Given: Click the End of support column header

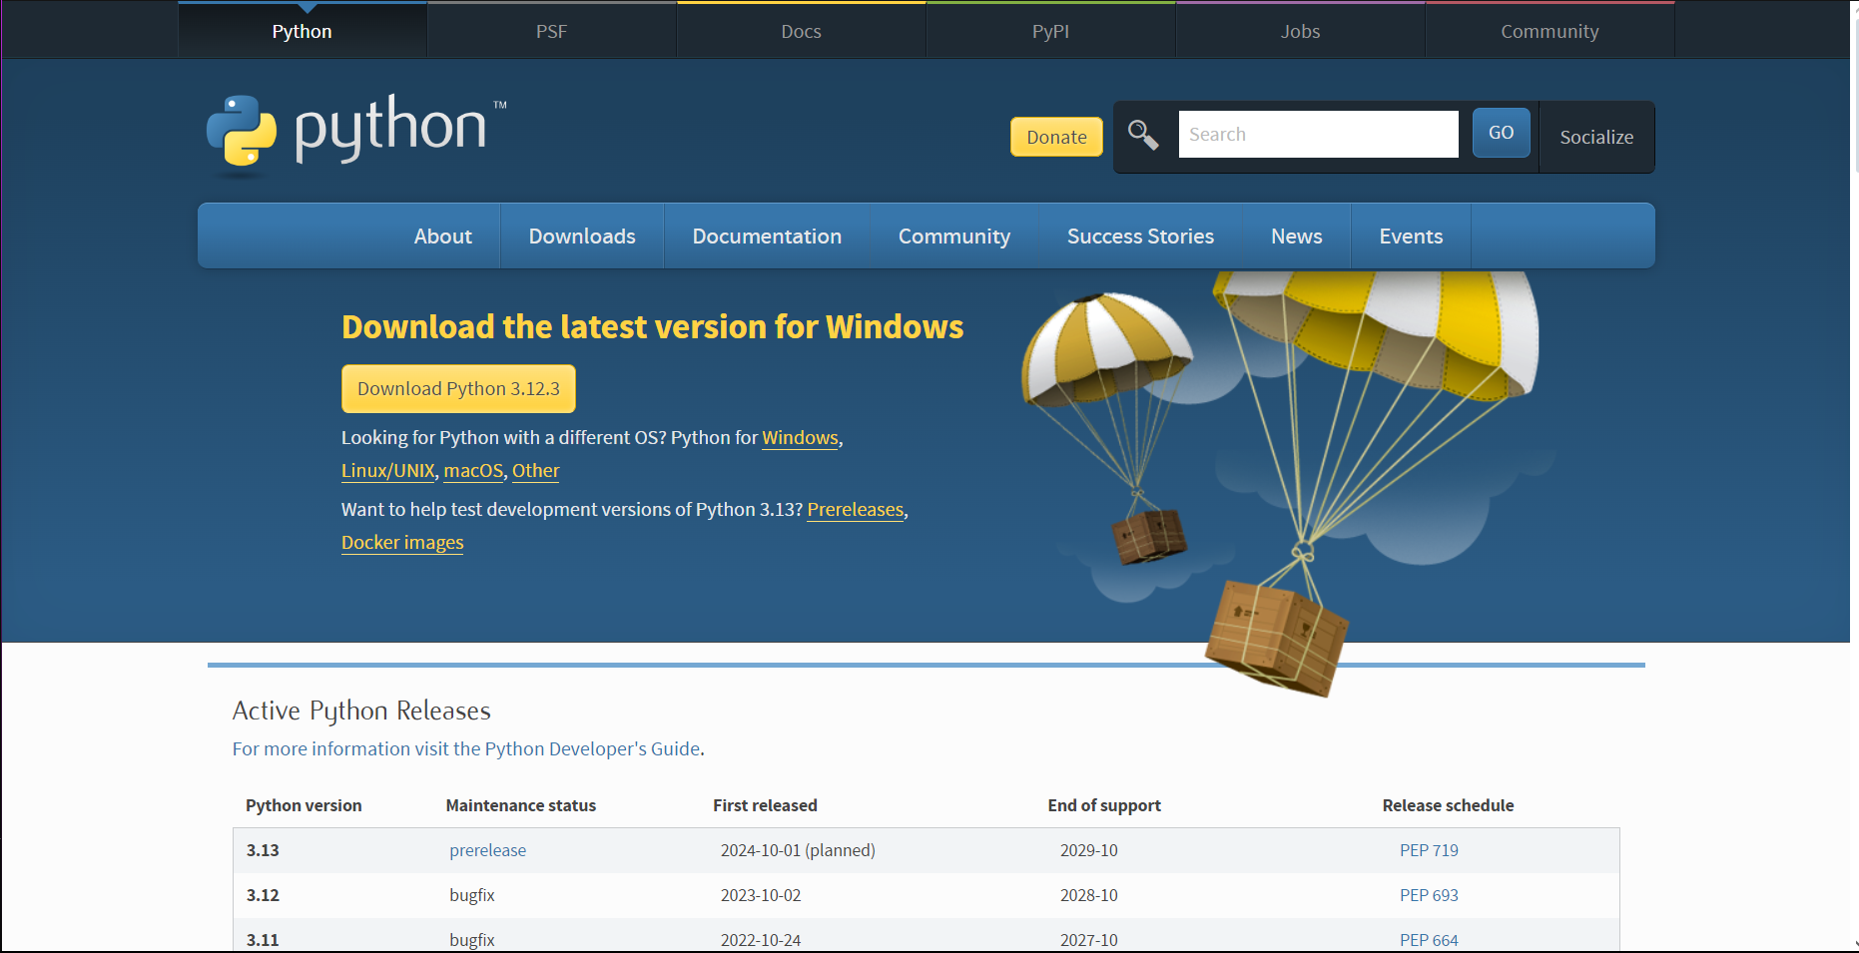Looking at the screenshot, I should pyautogui.click(x=1104, y=805).
